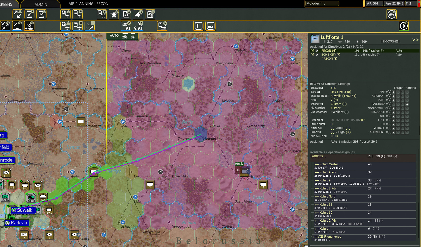Open the ADMIN tab
Viewport: 421px width, 247px height.
point(41,4)
